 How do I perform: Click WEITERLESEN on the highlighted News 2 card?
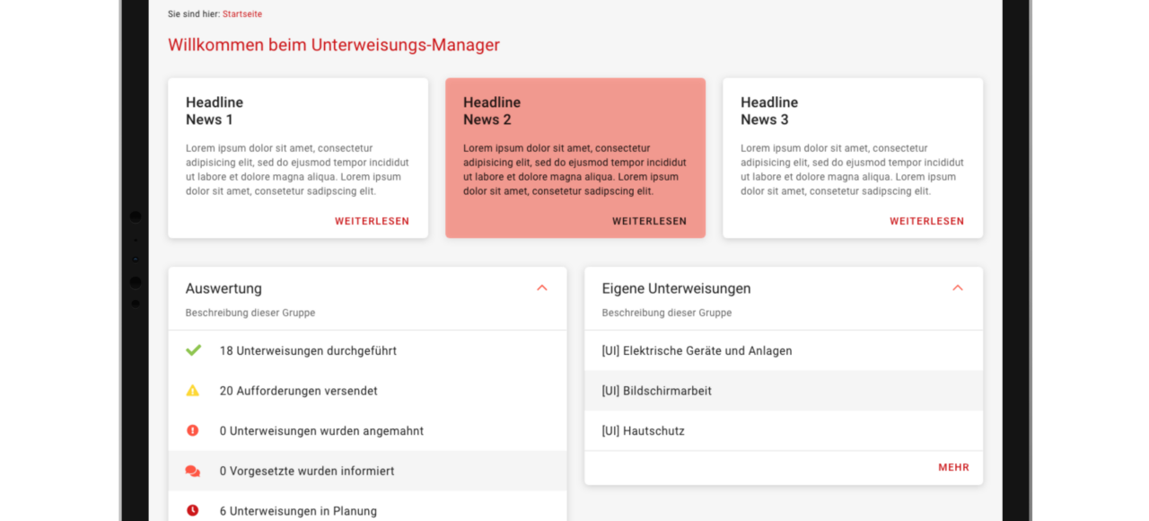click(x=649, y=221)
